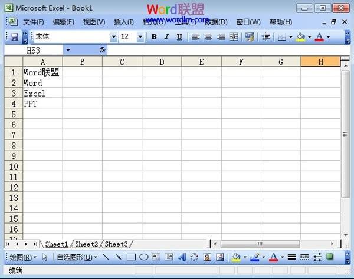Open the font size dropdown
This screenshot has width=354, height=279.
pyautogui.click(x=140, y=36)
